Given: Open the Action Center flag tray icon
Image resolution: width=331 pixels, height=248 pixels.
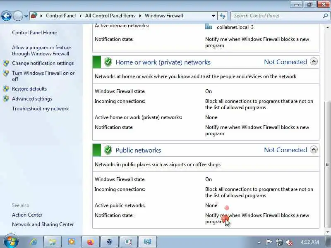Looking at the screenshot, I should (269, 242).
